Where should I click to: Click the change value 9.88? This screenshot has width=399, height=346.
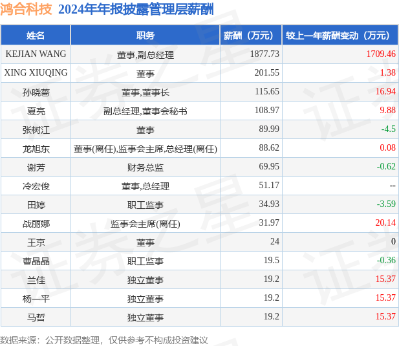pos(388,110)
